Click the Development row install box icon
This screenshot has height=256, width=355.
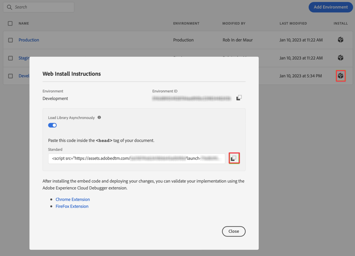tap(340, 76)
